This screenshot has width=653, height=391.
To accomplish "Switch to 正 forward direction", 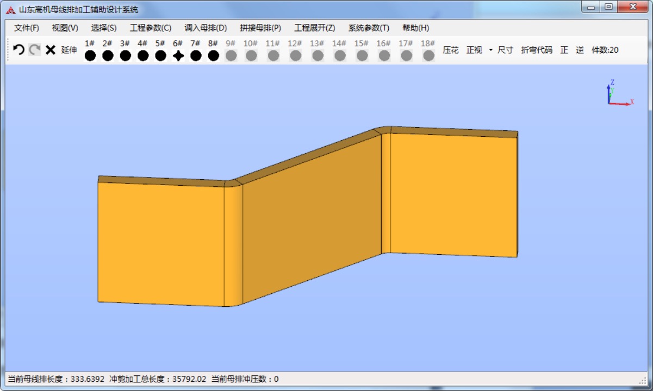I will 564,50.
